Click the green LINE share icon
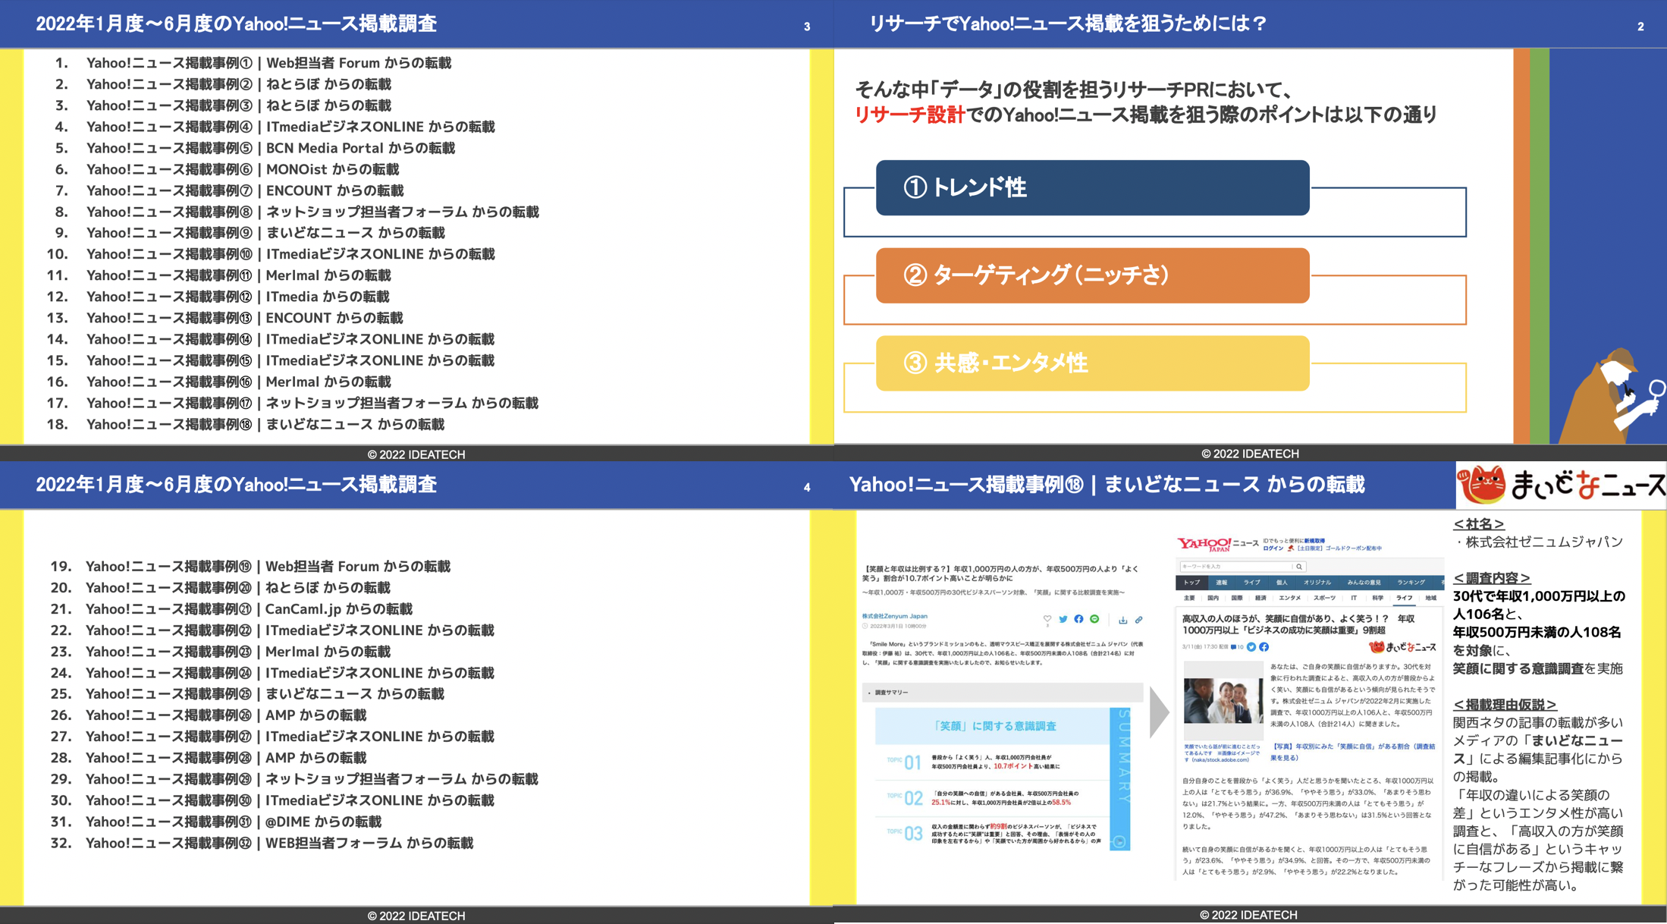The width and height of the screenshot is (1667, 924). (1094, 619)
